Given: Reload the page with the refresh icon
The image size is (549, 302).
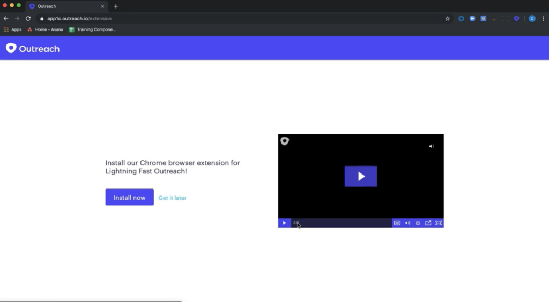Looking at the screenshot, I should (28, 19).
